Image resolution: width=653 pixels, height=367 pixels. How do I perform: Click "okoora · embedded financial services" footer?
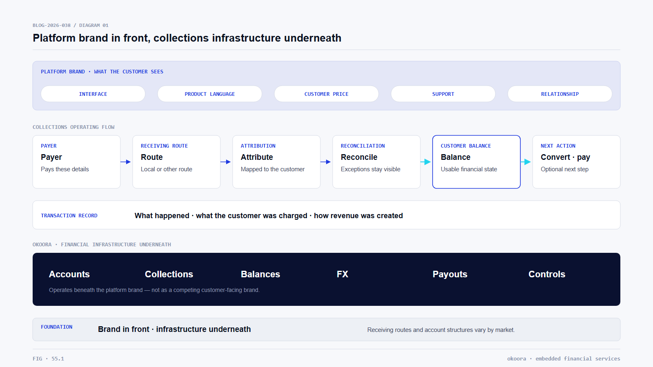(x=564, y=358)
